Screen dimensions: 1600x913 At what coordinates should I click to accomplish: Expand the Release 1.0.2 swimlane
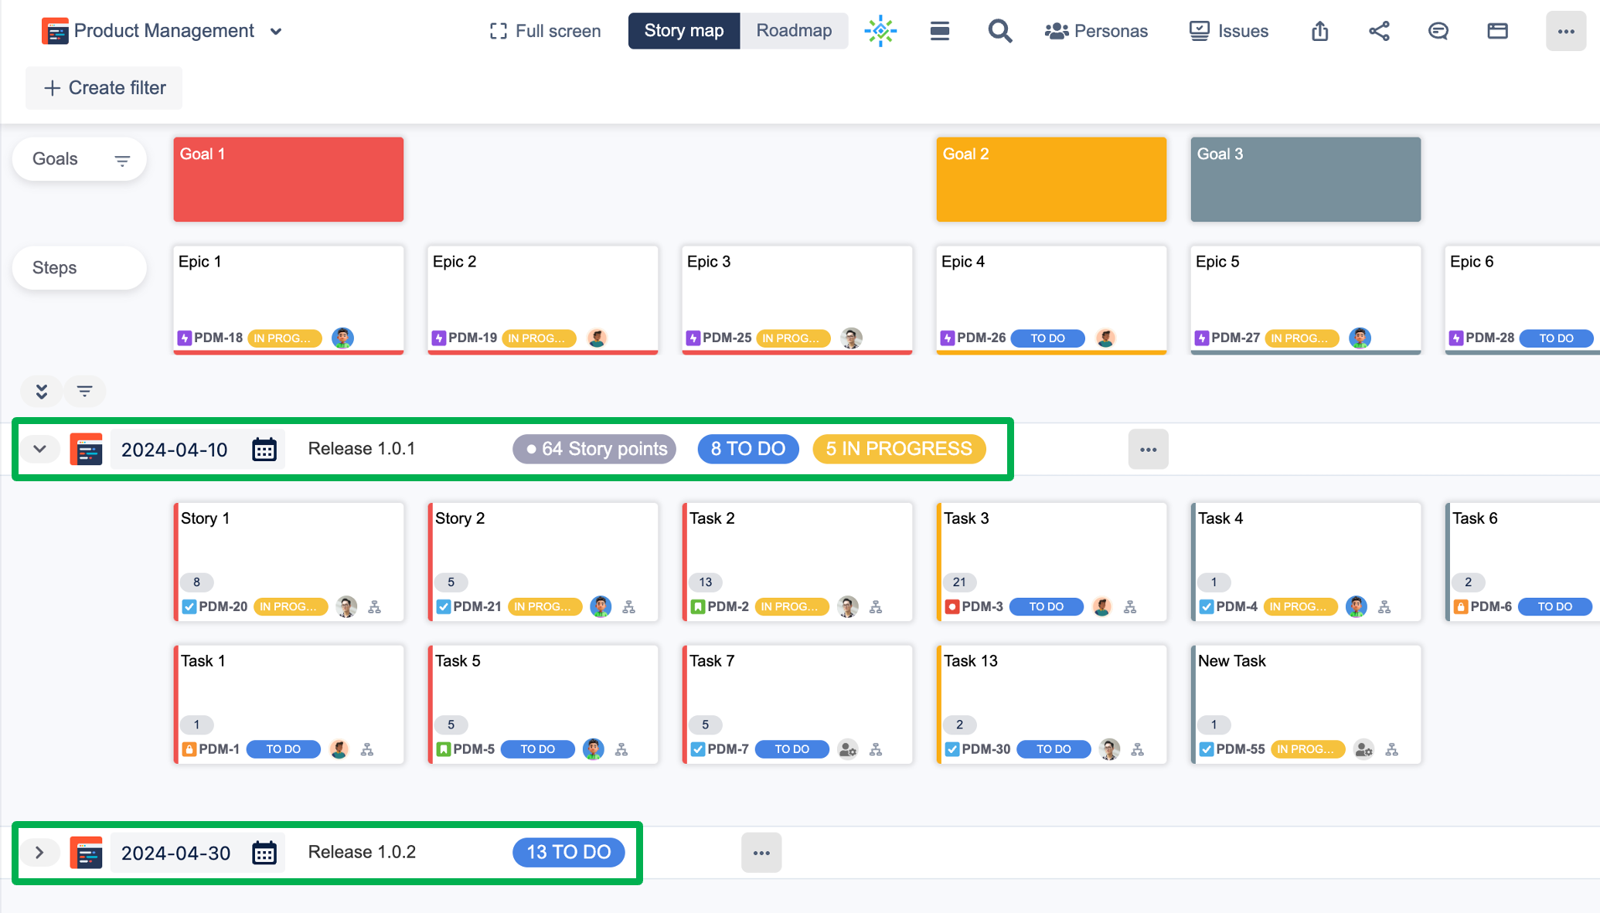[40, 853]
